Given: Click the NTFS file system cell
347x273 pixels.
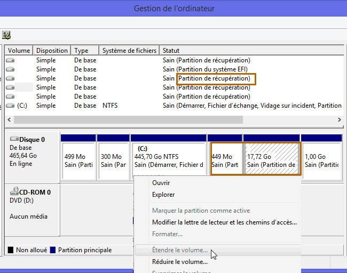Looking at the screenshot, I should 110,106.
